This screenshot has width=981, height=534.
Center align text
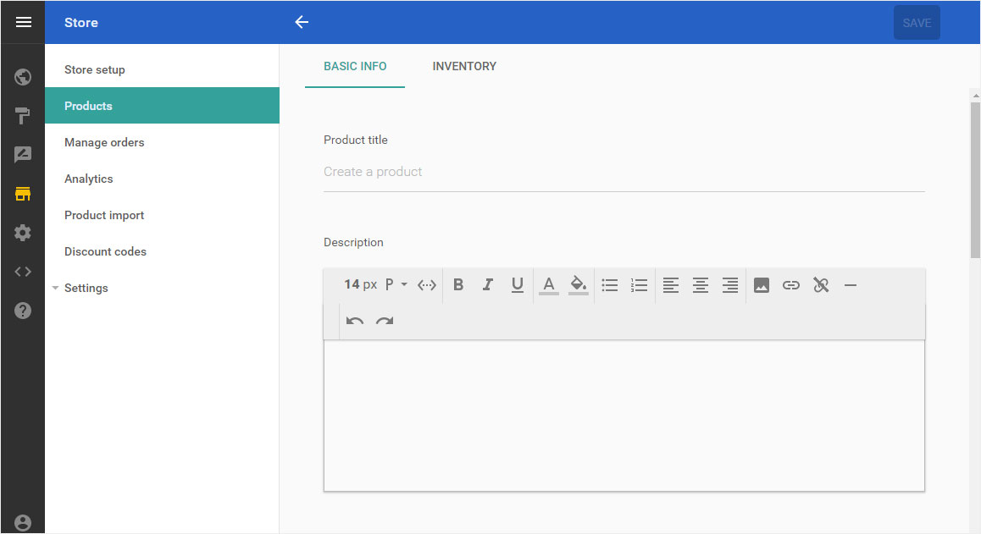tap(701, 285)
